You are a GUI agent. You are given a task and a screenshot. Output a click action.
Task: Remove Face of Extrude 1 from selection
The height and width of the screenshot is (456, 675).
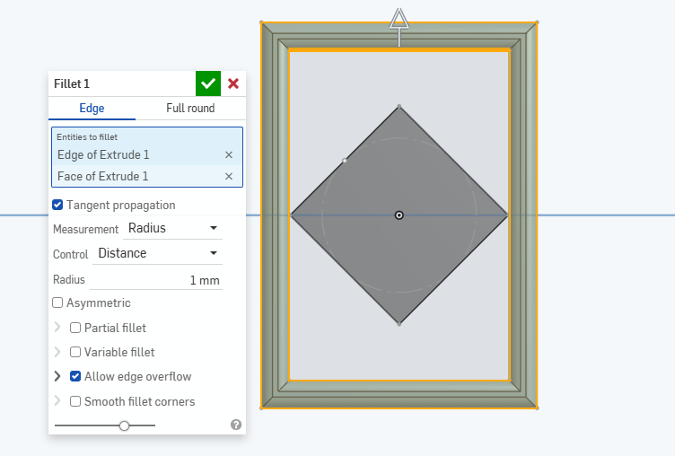(229, 177)
